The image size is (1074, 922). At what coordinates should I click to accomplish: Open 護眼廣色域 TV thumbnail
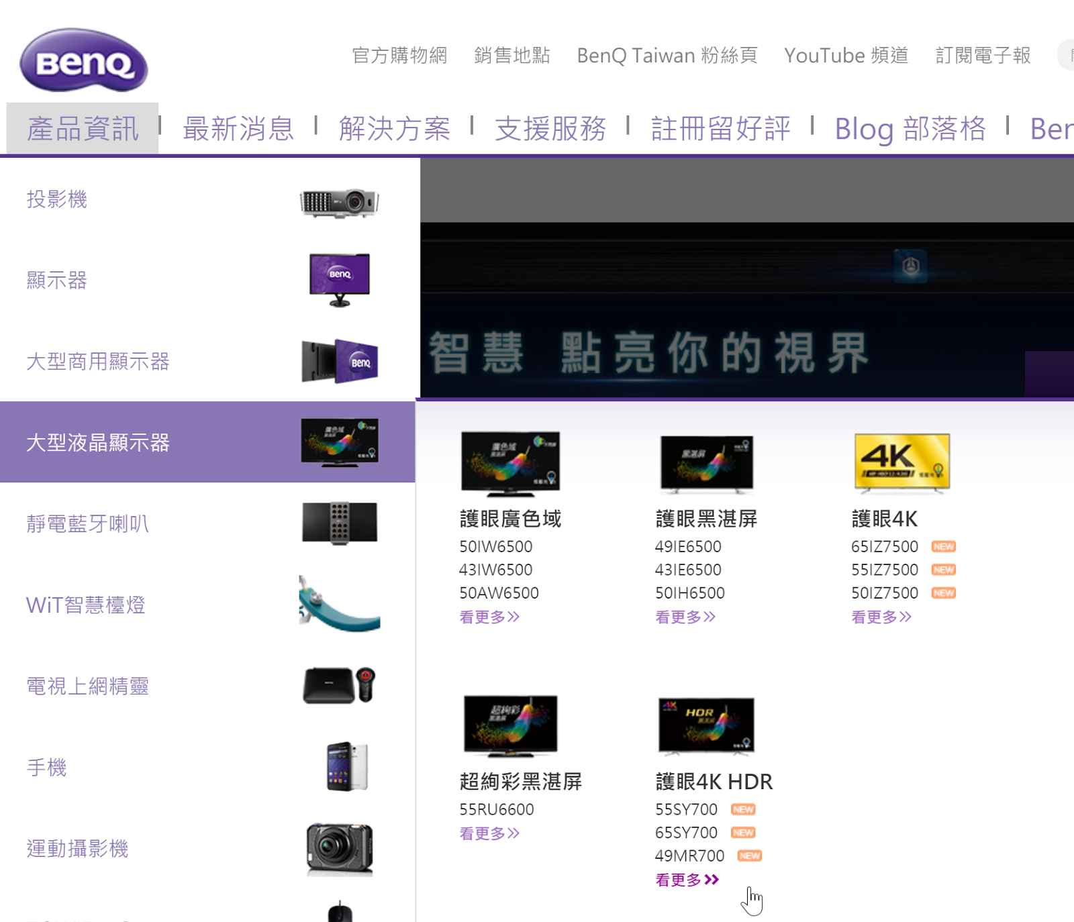(511, 463)
